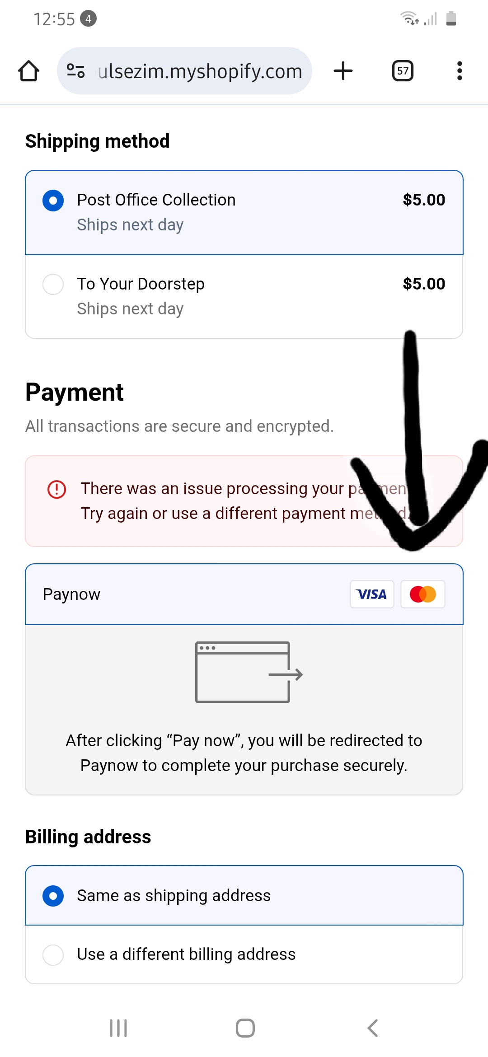Tap the browser home icon

[28, 71]
